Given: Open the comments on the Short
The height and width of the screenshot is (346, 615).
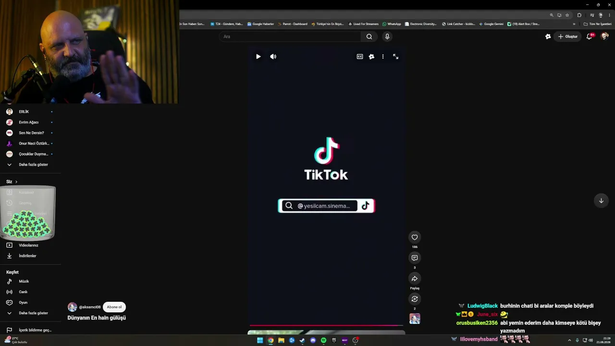Looking at the screenshot, I should pyautogui.click(x=415, y=258).
